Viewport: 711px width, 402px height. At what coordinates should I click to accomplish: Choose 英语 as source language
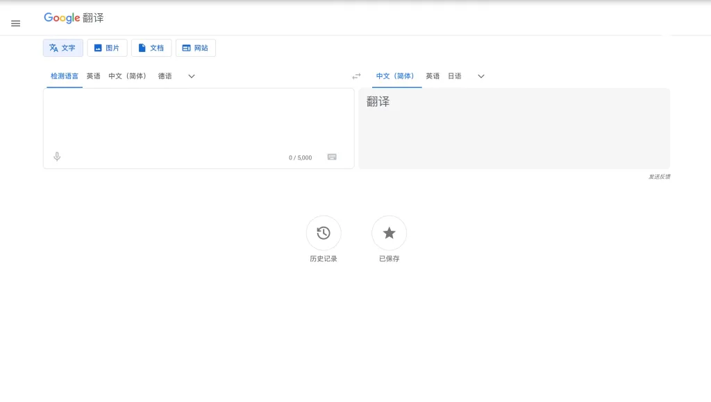[x=93, y=76]
